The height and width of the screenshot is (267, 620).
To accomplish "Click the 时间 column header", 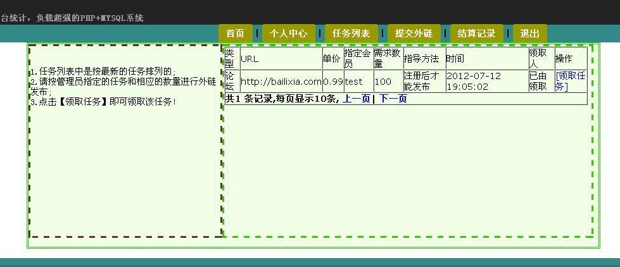I will (455, 59).
